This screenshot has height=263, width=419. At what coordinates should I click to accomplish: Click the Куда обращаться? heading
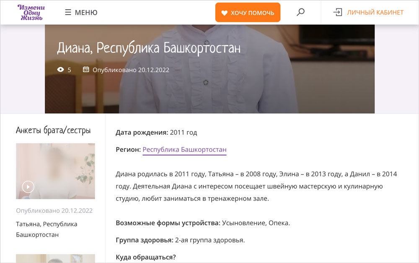click(x=146, y=257)
